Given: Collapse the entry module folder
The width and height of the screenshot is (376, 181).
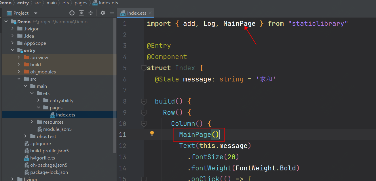Looking at the screenshot, I should 12,50.
